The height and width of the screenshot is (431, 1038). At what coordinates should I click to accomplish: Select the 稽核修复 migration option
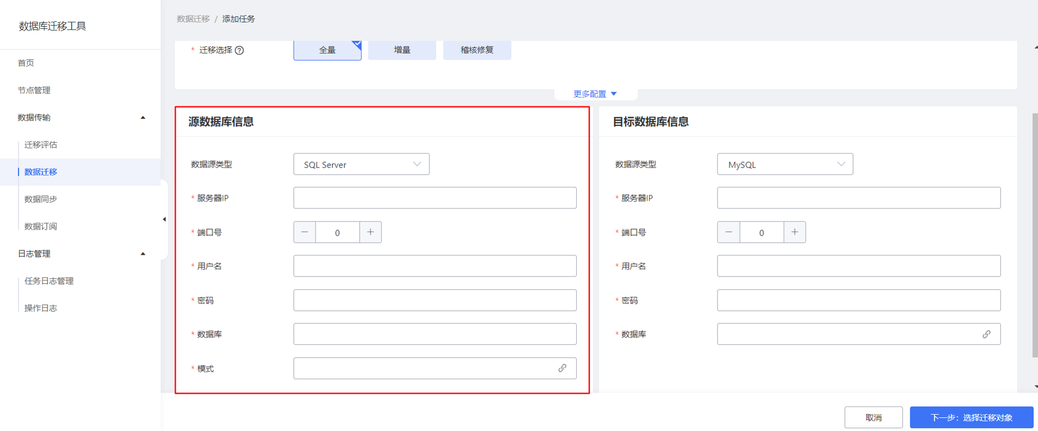click(x=477, y=50)
